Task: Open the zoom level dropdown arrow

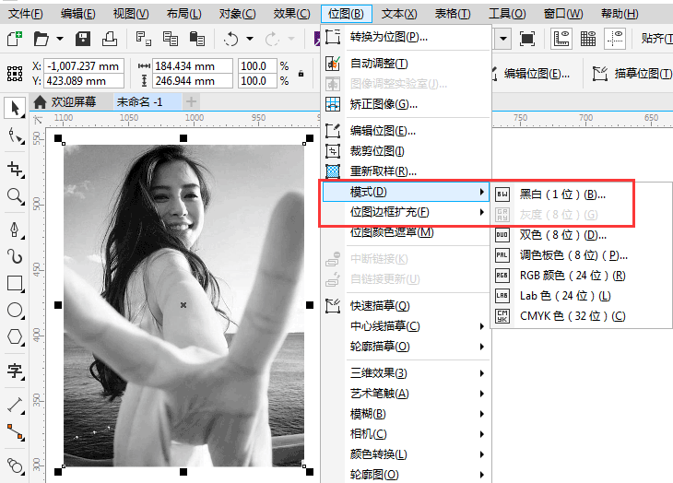Action: (503, 39)
